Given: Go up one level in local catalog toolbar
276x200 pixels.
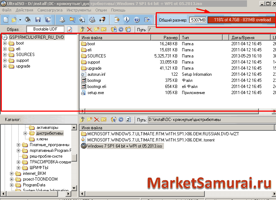Looking at the screenshot, I should click(x=82, y=120).
